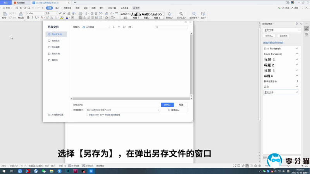The image size is (310, 174).
Task: Click the Select tool icon in ribbon
Action: point(203,14)
